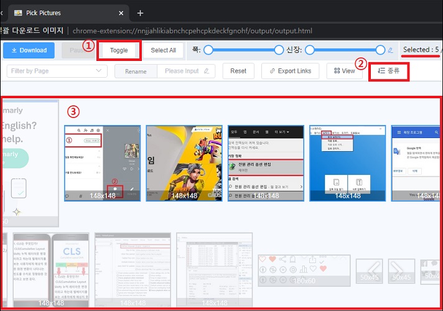Select the CLS infographic thumbnail

point(51,270)
